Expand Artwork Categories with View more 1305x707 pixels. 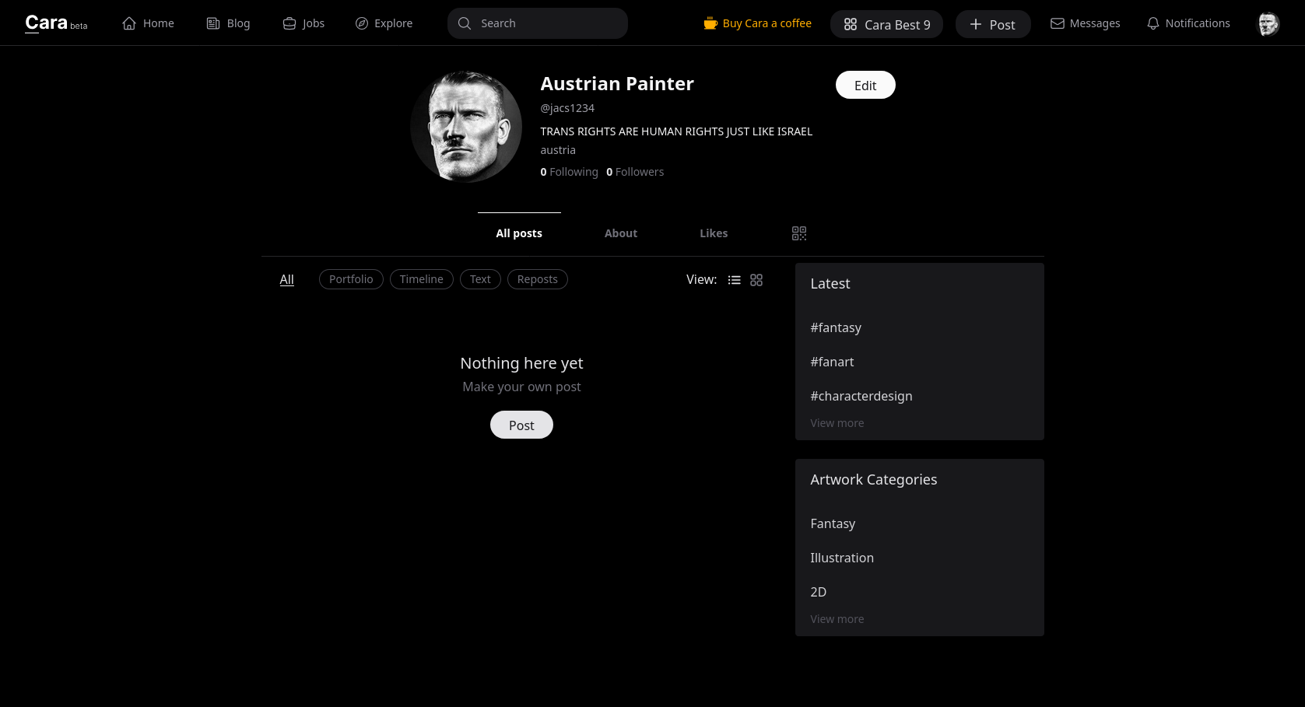point(837,619)
